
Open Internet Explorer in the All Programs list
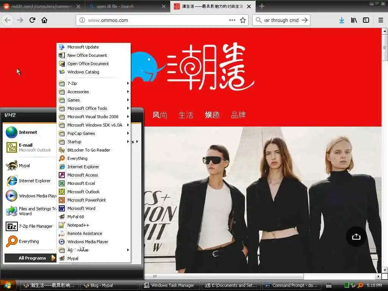point(94,167)
